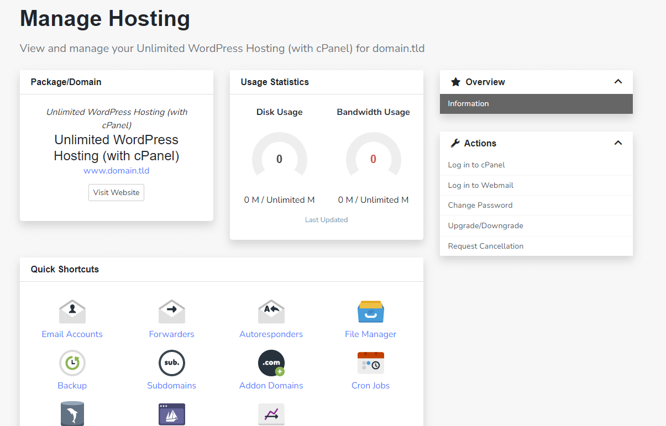Choose Log in to cPanel action
Viewport: 666px width, 426px height.
pyautogui.click(x=536, y=165)
